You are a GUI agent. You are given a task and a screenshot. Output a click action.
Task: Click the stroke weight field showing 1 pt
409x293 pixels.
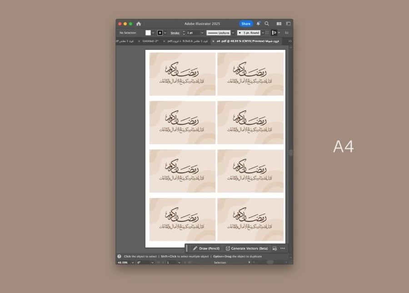click(x=193, y=33)
